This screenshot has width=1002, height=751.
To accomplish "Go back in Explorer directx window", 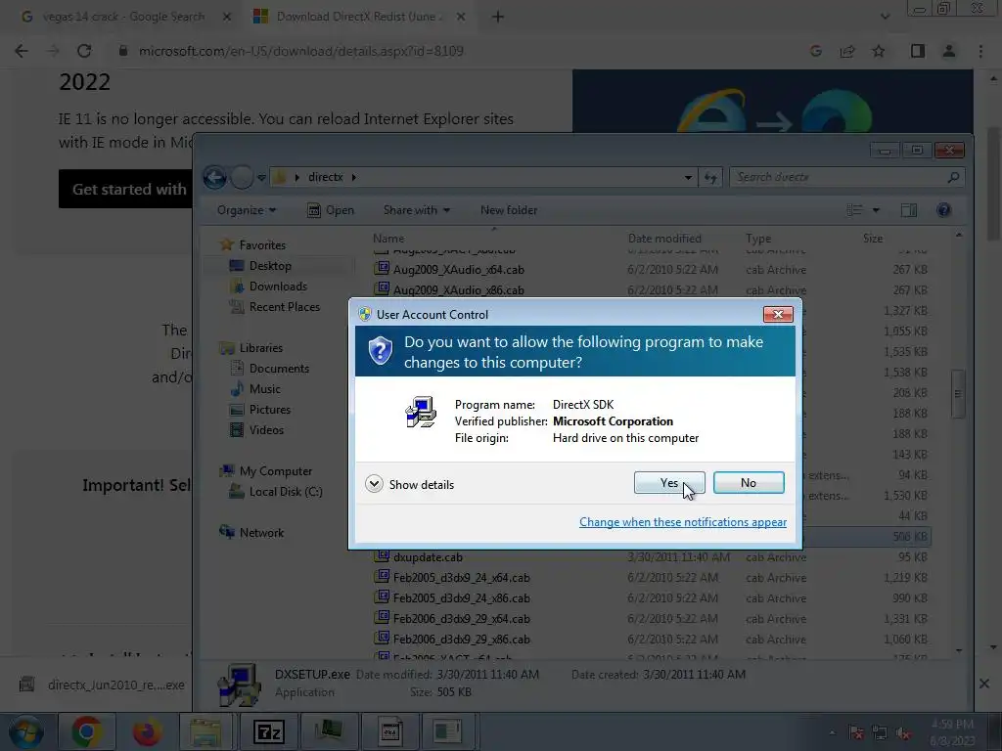I will [x=214, y=177].
